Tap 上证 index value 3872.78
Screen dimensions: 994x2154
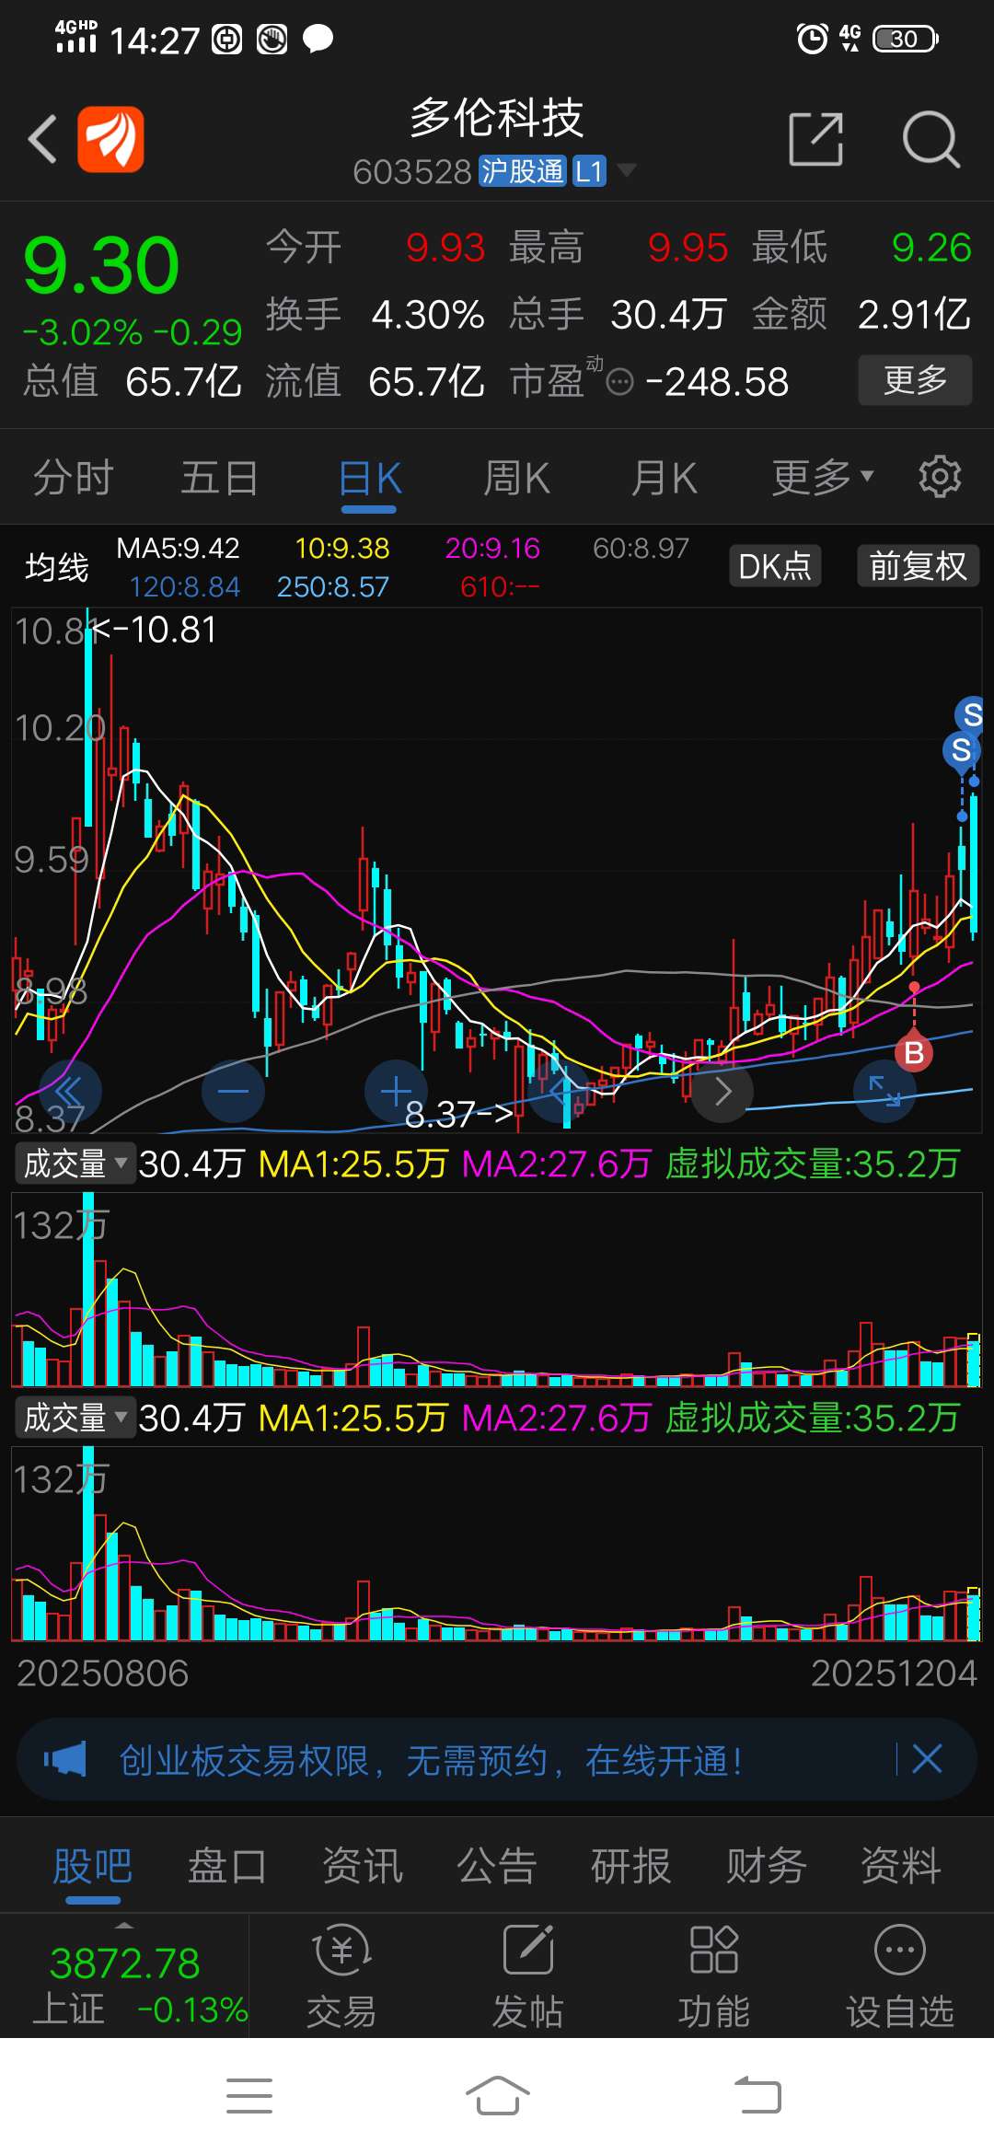tap(124, 1963)
